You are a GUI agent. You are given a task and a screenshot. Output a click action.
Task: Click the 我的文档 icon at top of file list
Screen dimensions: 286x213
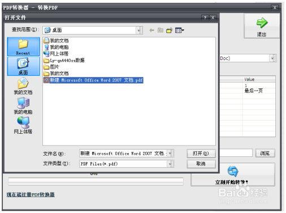click(x=46, y=40)
